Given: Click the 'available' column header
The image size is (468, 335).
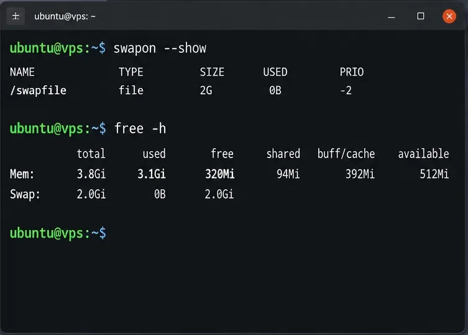Looking at the screenshot, I should click(423, 153).
